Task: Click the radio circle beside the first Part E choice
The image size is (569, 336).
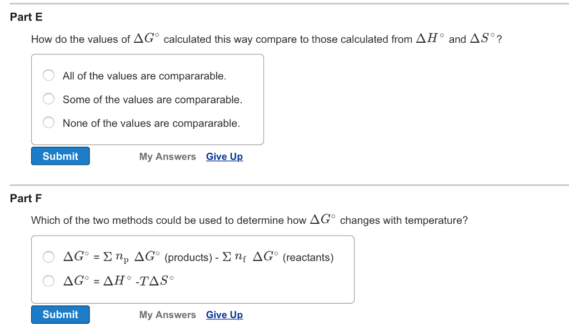Action: (48, 75)
